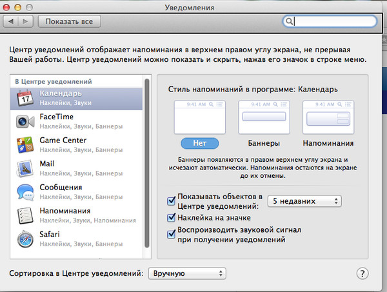The width and height of the screenshot is (387, 292).
Task: Go forward with the right arrow button
Action: pyautogui.click(x=25, y=21)
